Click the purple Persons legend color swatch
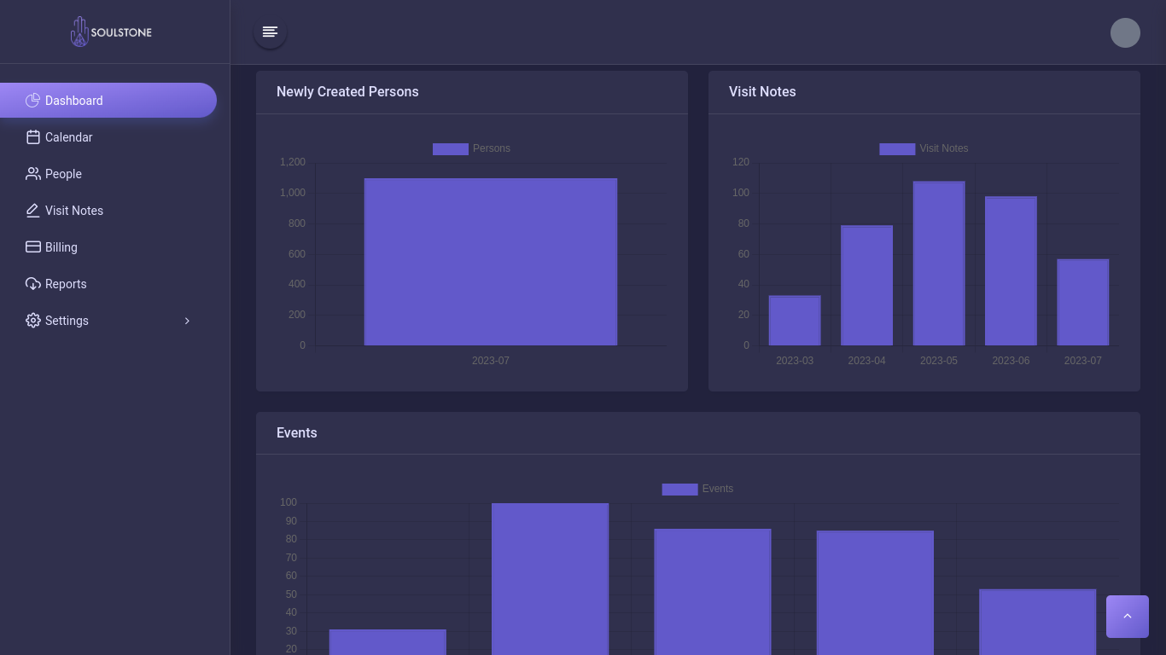The height and width of the screenshot is (655, 1166). point(451,148)
